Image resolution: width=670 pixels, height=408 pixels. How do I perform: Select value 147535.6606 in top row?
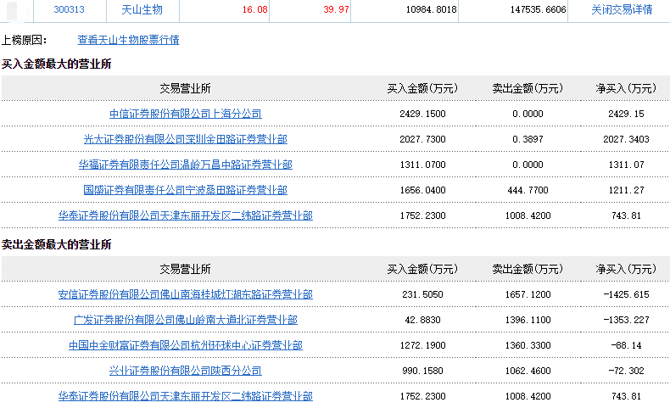[x=538, y=9]
